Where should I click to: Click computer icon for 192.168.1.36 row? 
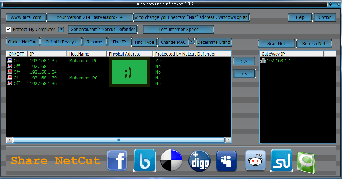click(10, 83)
